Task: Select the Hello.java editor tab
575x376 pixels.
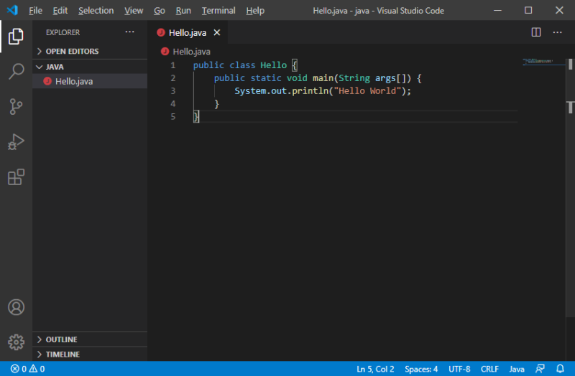Action: coord(188,32)
